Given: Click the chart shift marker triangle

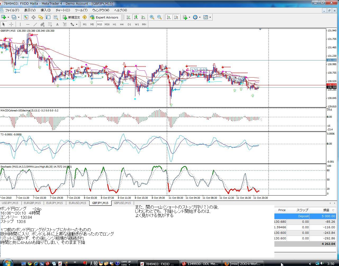Looking at the screenshot, I should point(260,29).
